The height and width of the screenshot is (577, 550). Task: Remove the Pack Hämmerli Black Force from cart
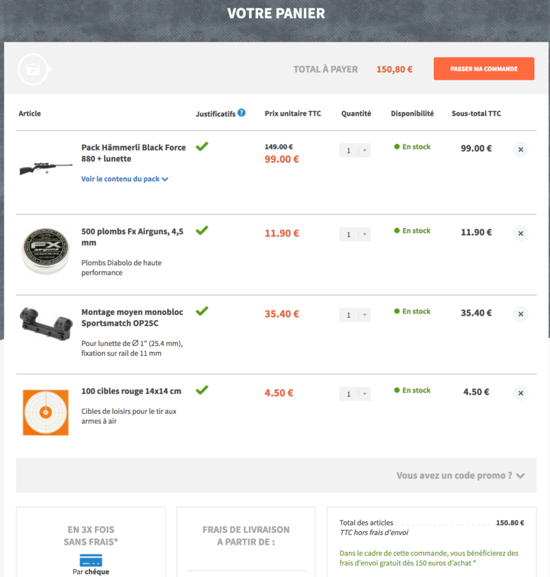520,149
